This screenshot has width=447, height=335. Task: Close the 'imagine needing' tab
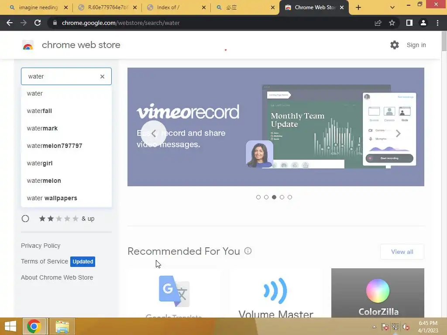(66, 7)
